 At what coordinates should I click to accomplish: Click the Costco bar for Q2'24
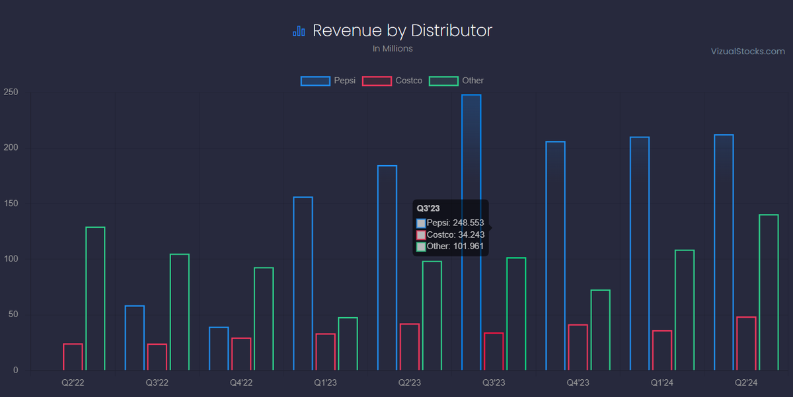tap(746, 343)
